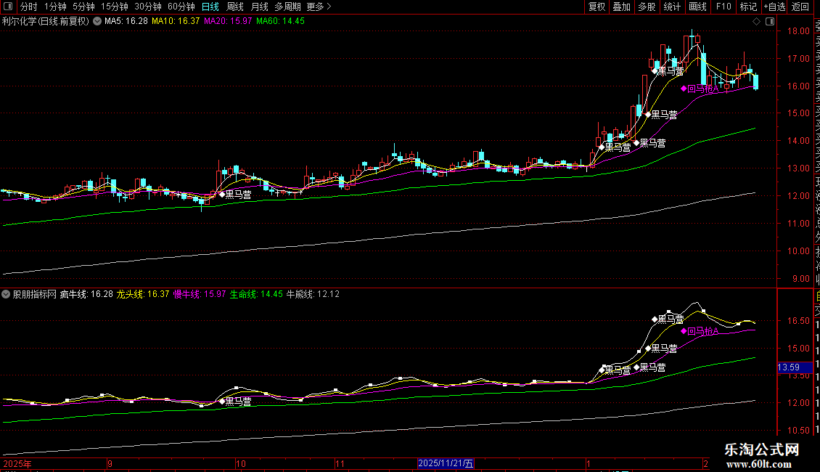Click the diamond icon above the price axis
820x472 pixels.
pos(756,22)
